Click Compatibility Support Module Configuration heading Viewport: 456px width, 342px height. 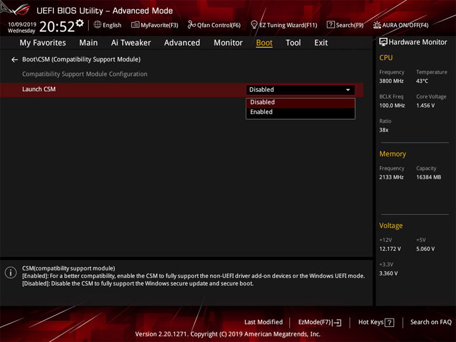(x=85, y=74)
